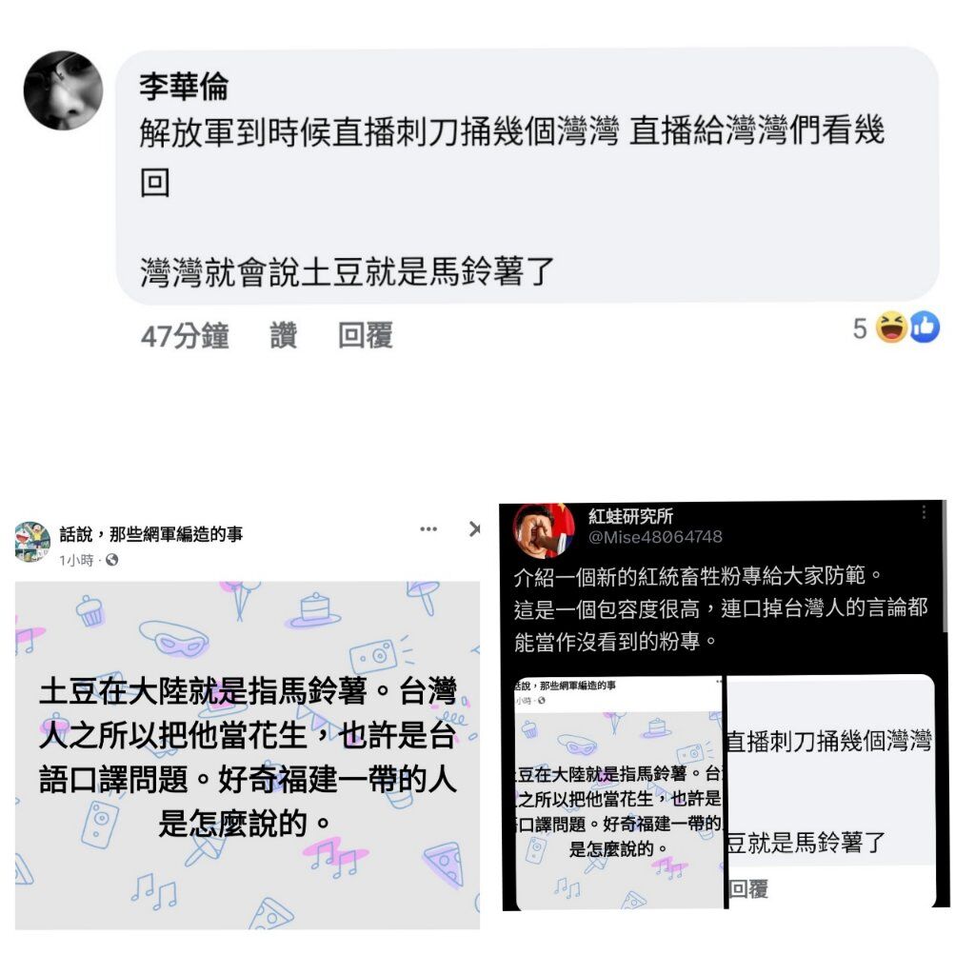
Task: Open 紅蛙研究所's profile avatar
Action: click(x=543, y=530)
